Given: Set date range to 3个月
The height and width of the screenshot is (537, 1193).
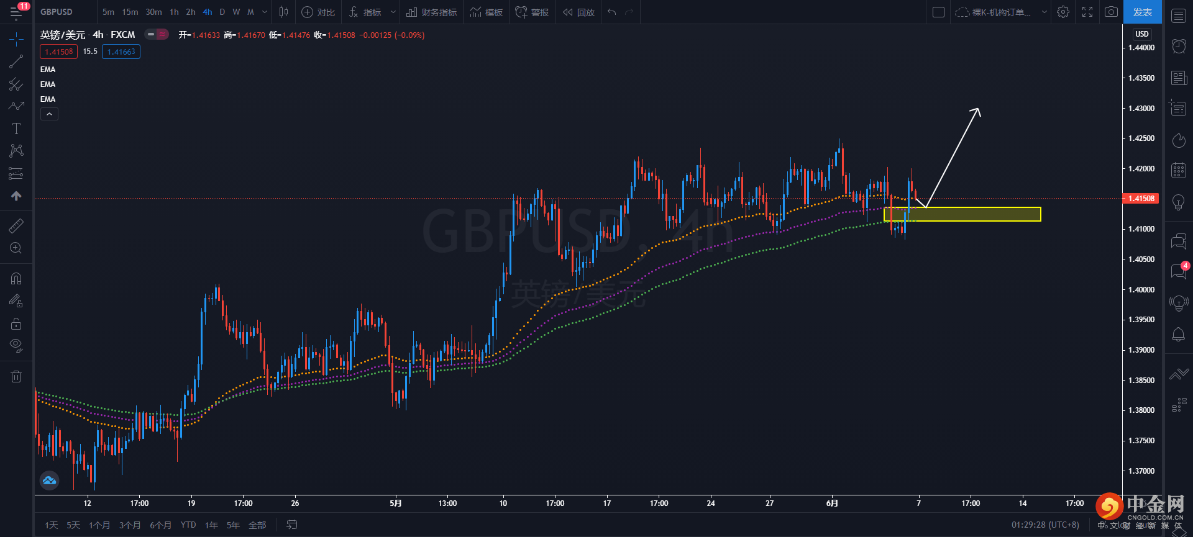Looking at the screenshot, I should tap(130, 525).
